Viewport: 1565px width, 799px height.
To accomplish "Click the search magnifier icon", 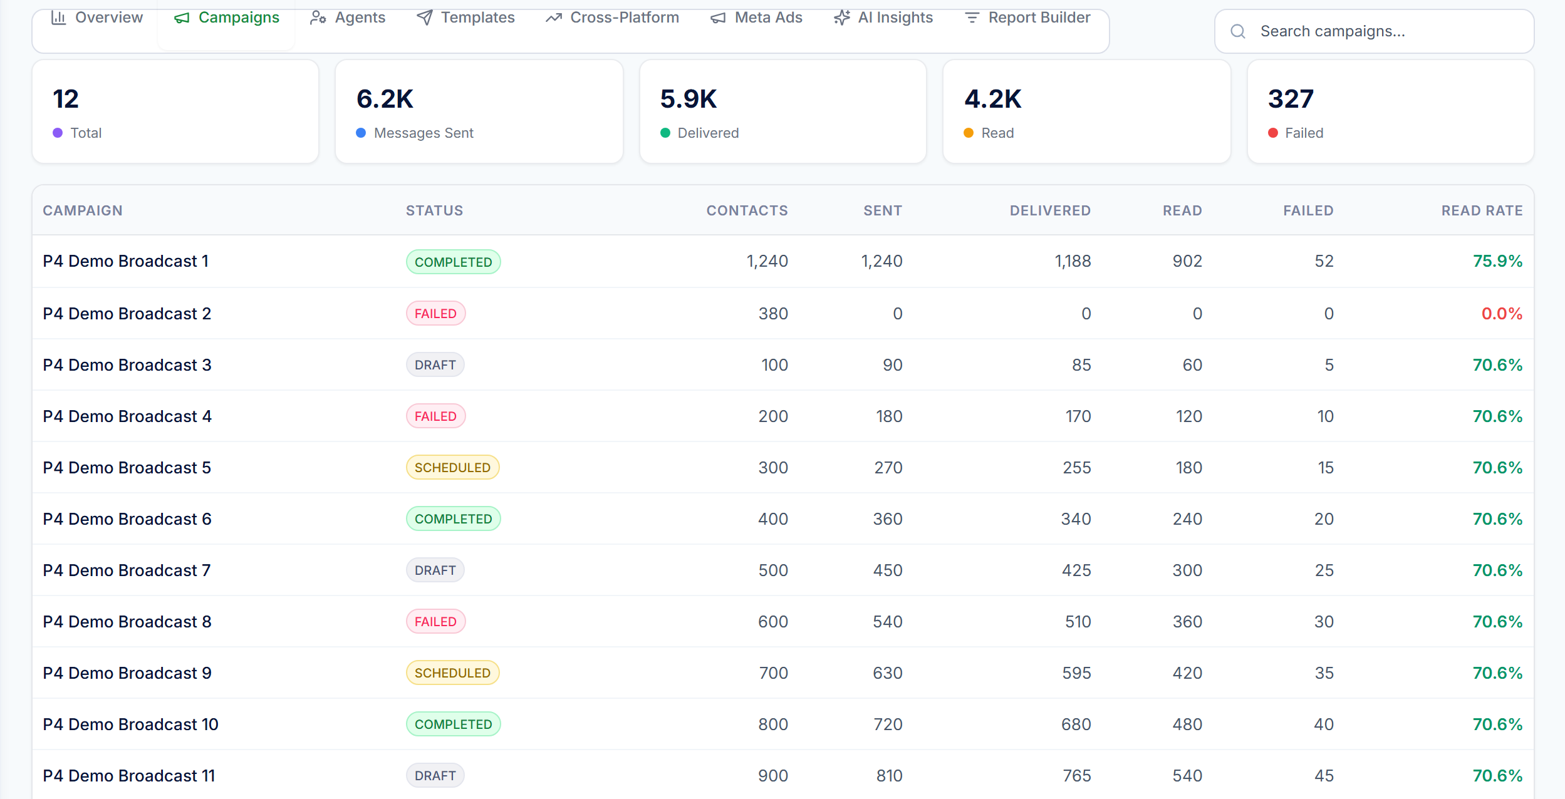I will (1238, 31).
